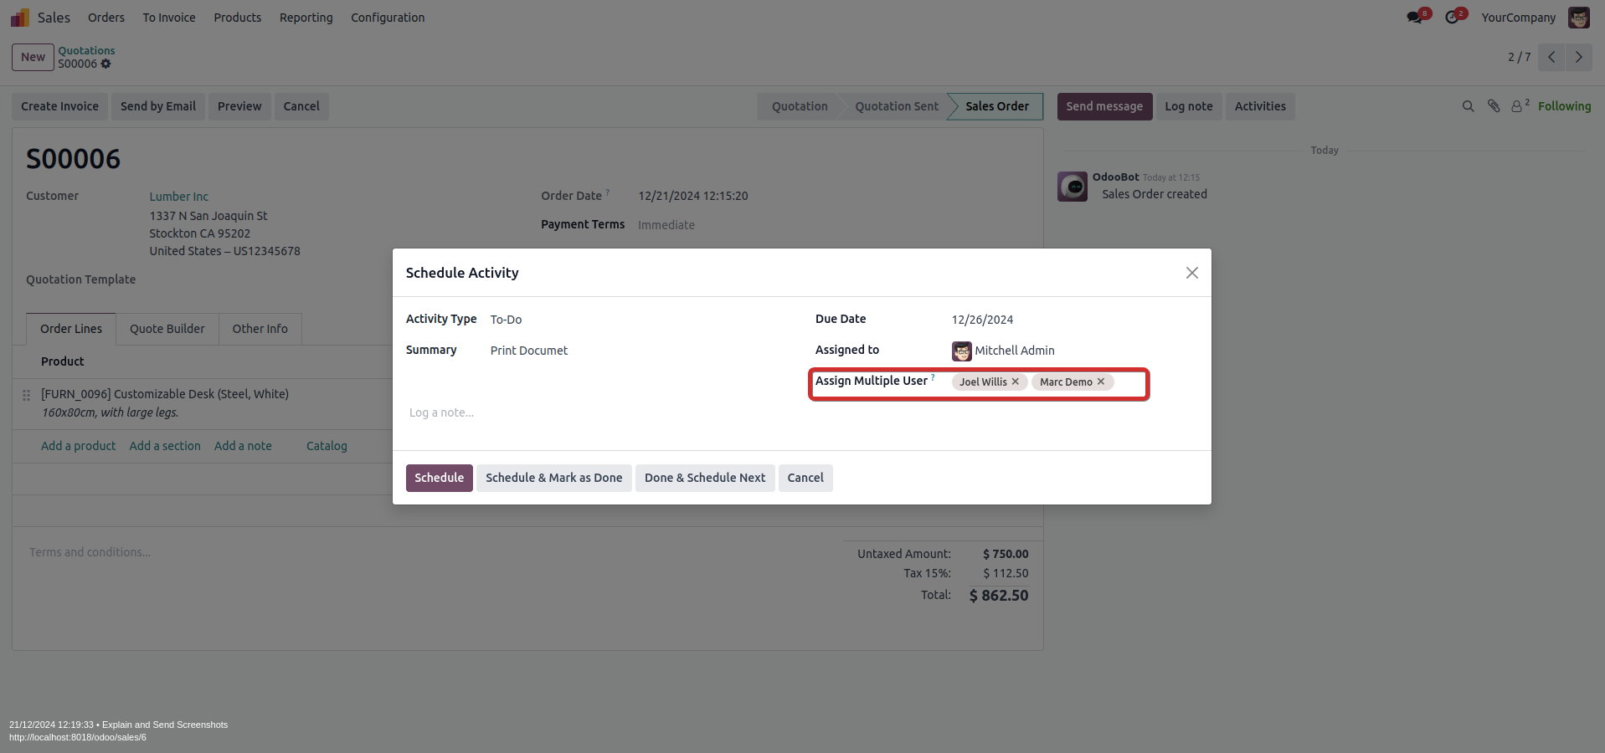Image resolution: width=1605 pixels, height=753 pixels.
Task: Remove Marc Demo tag from assigned users
Action: (1101, 382)
